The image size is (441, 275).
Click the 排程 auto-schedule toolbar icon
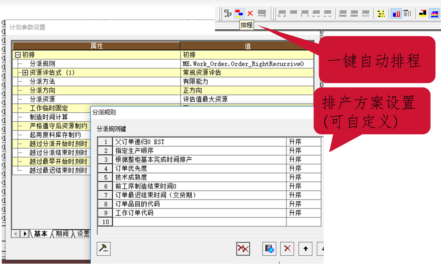(x=239, y=14)
